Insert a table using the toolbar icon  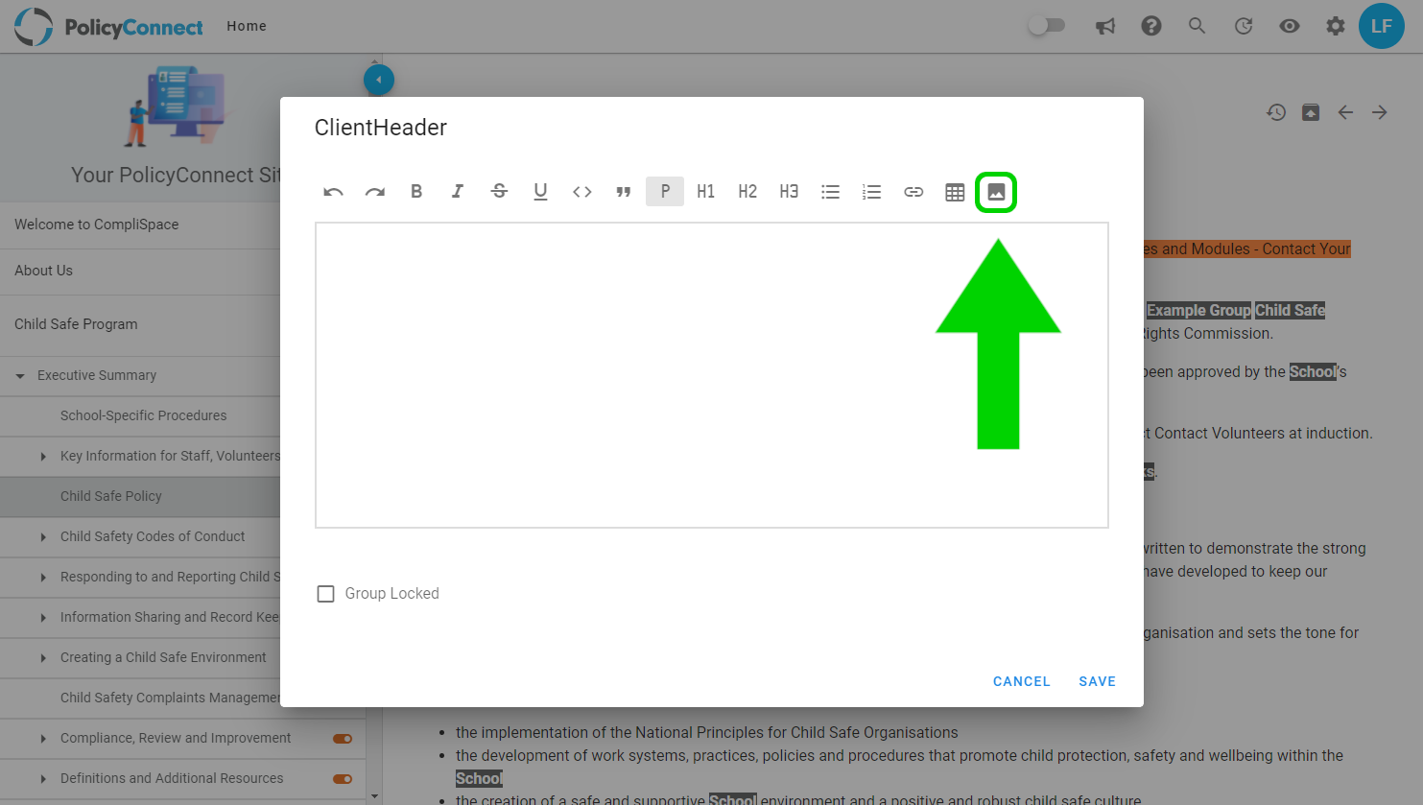point(955,192)
